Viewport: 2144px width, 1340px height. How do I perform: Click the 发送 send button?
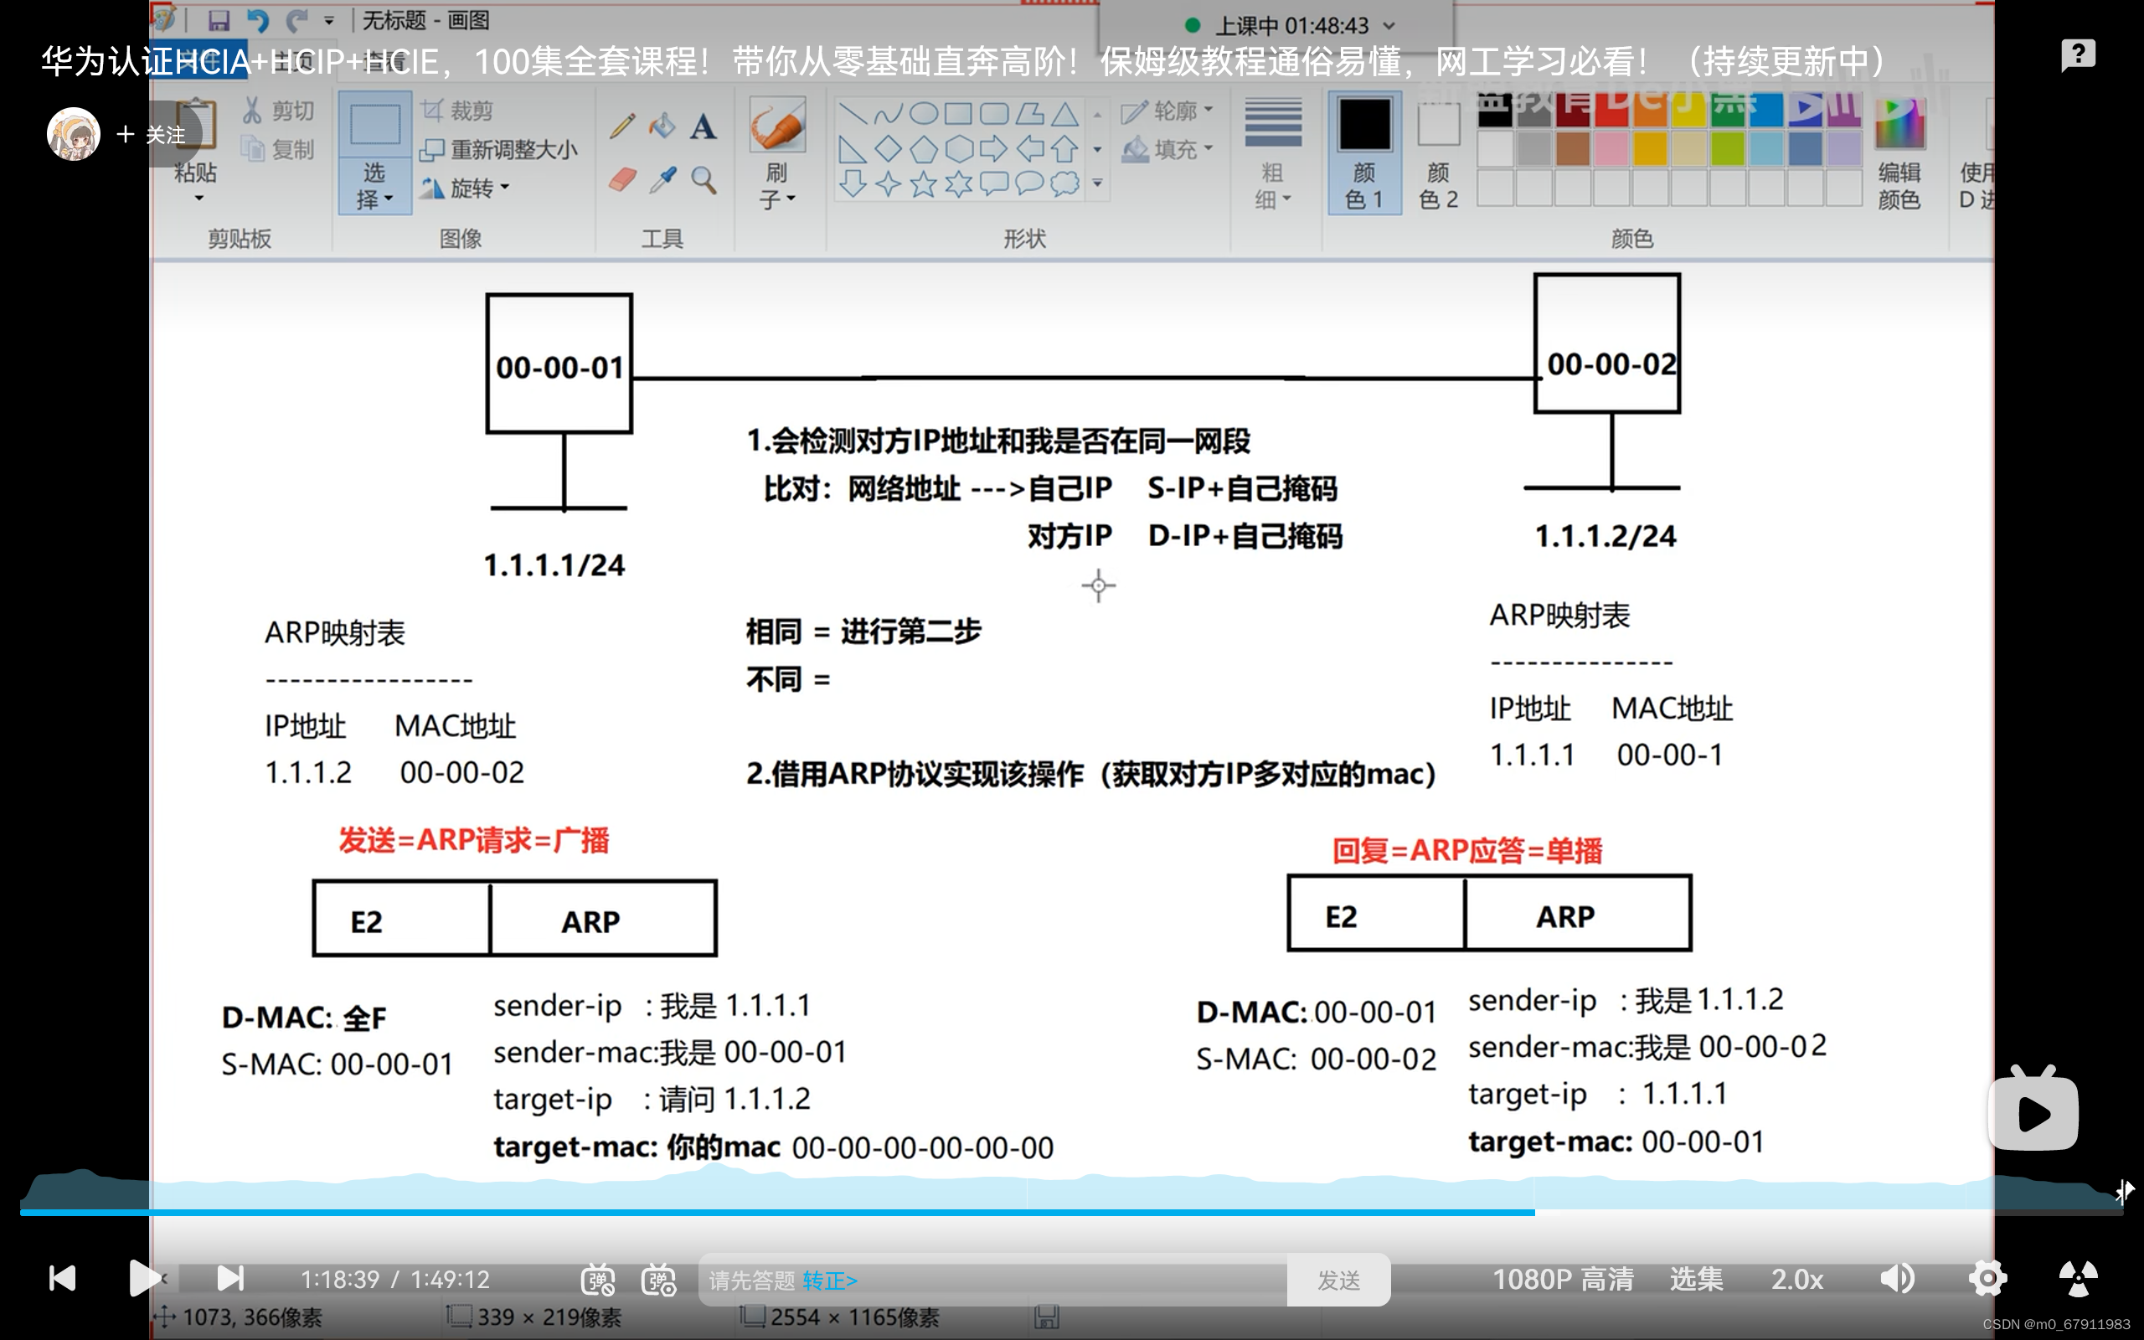point(1338,1280)
